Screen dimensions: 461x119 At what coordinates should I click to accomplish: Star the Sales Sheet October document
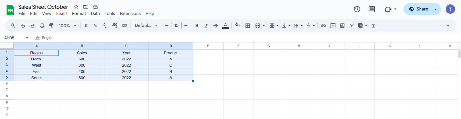(76, 7)
